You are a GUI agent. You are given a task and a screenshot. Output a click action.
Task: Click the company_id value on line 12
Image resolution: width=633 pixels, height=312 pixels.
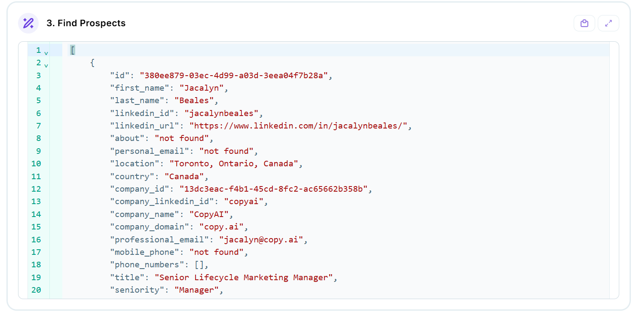click(x=273, y=189)
